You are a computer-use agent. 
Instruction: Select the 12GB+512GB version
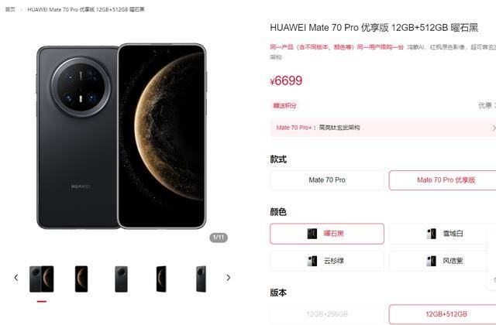tap(443, 314)
